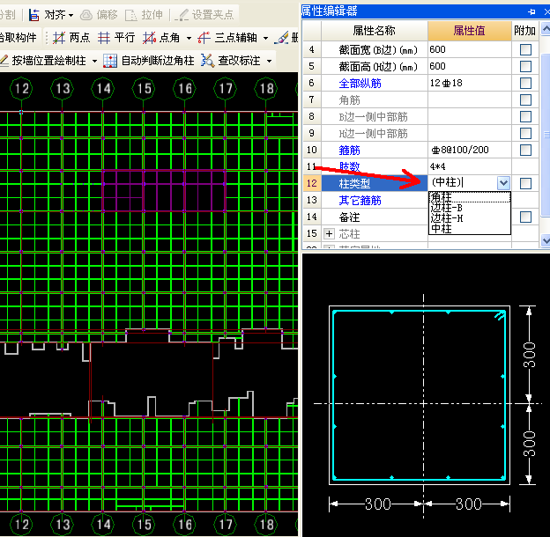Click axis bubble 12 at top

pos(21,88)
